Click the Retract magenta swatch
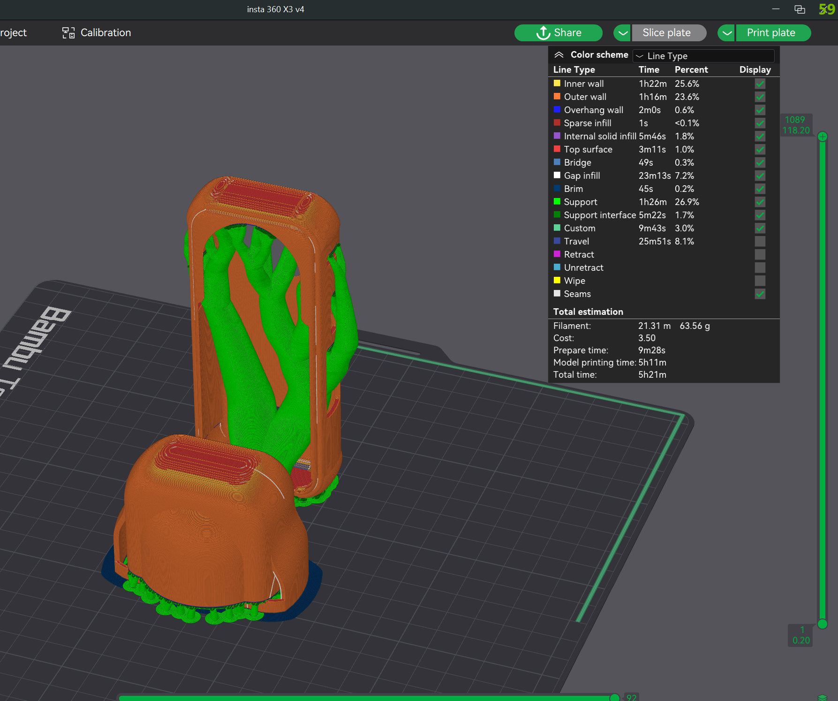 [557, 254]
